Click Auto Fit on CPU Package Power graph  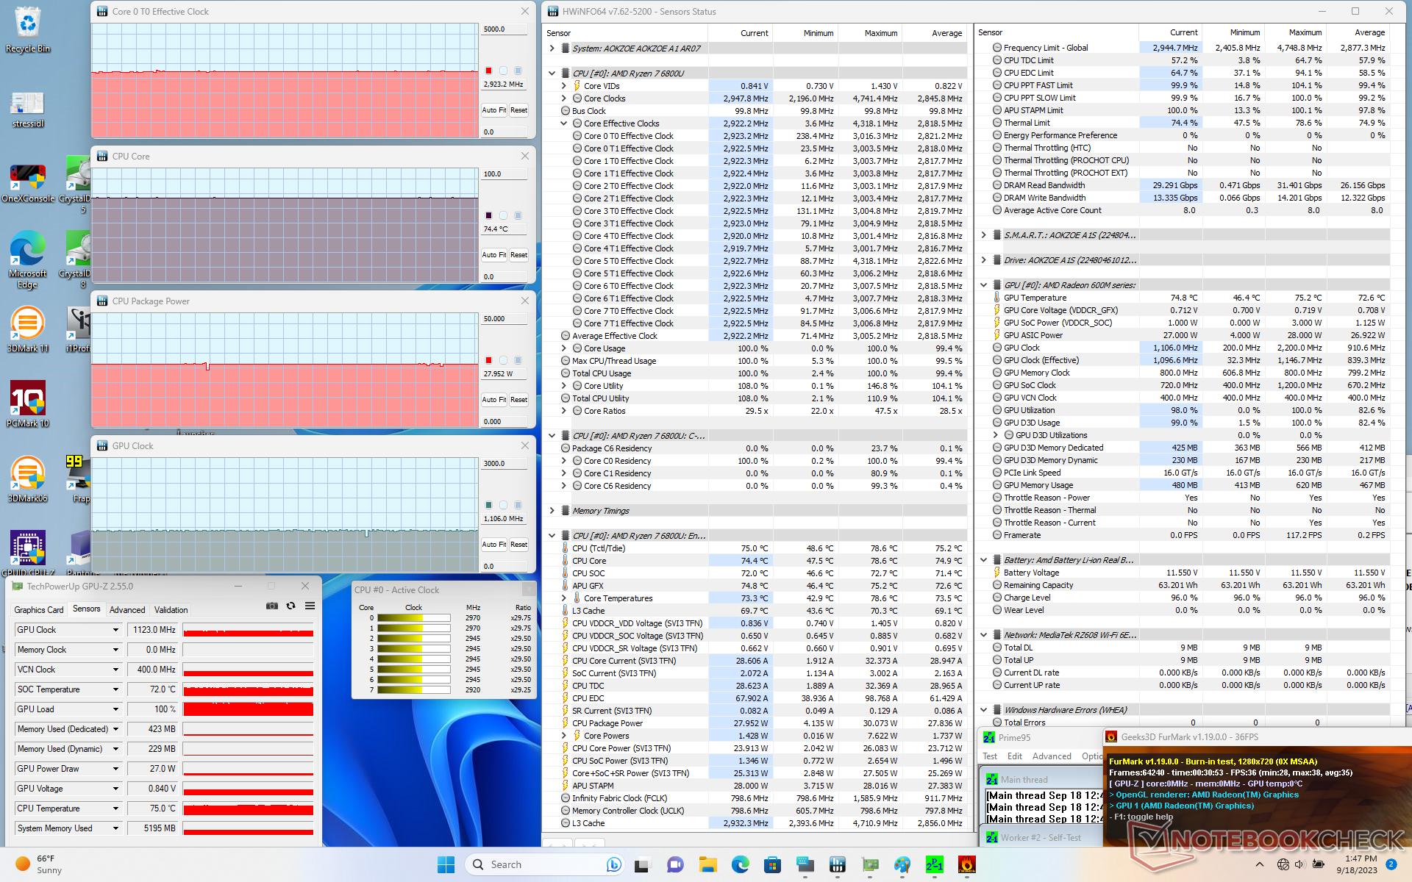click(x=493, y=400)
